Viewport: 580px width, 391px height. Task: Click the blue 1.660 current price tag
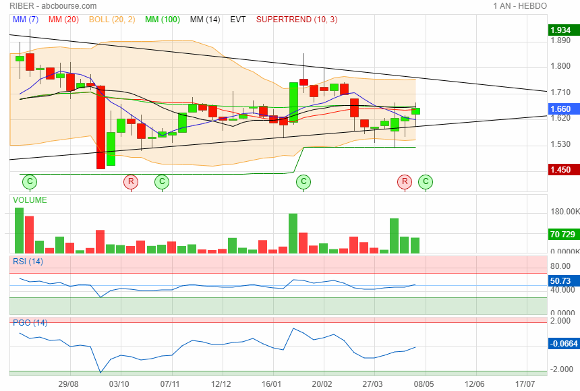click(x=564, y=109)
